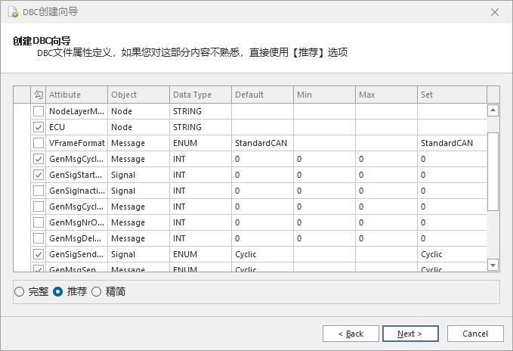Viewport: 513px width, 351px height.
Task: Click the StandardCAN Set cell
Action: (x=452, y=143)
